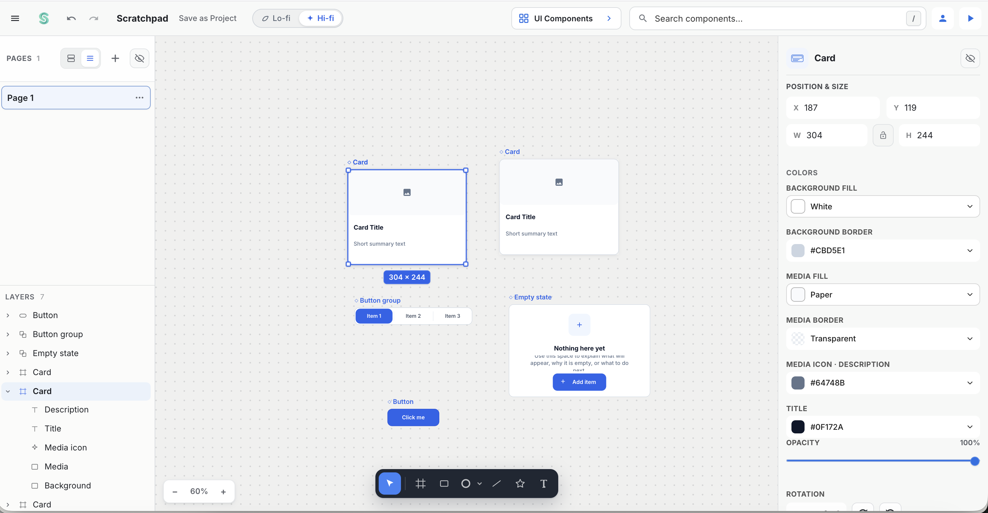Viewport: 988px width, 513px height.
Task: Redo the last action
Action: (x=94, y=18)
